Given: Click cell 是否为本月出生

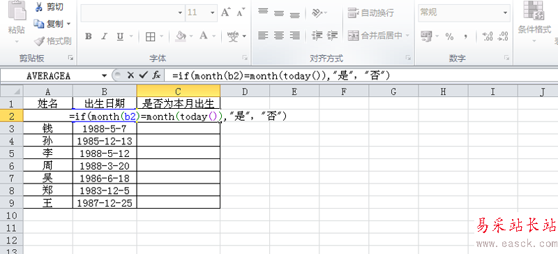Looking at the screenshot, I should pos(179,104).
